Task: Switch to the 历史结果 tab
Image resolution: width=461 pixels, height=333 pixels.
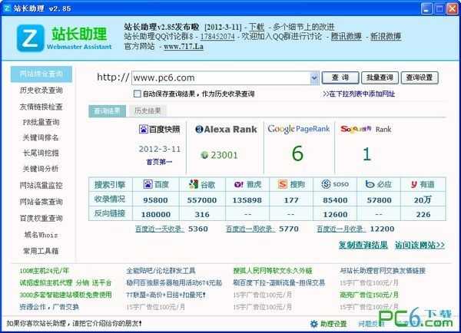Action: 148,110
